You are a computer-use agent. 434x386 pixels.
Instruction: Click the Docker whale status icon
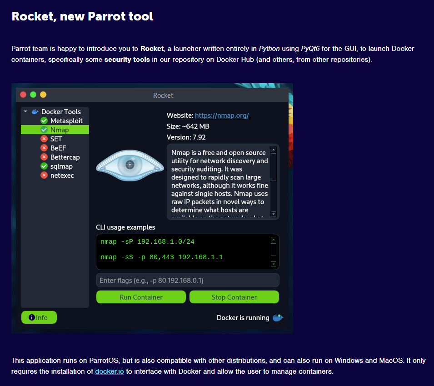pos(278,318)
